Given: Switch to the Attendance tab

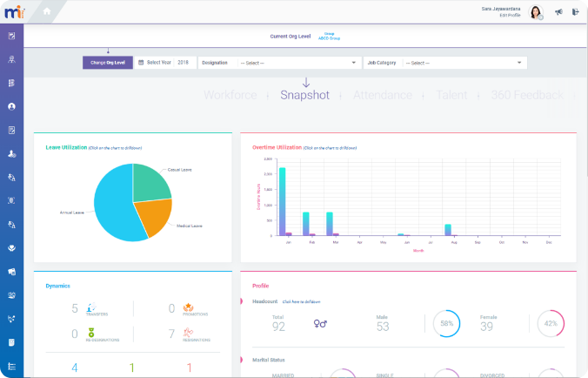Looking at the screenshot, I should point(383,95).
